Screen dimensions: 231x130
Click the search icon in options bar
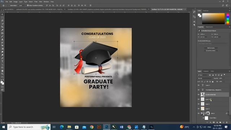click(x=223, y=5)
